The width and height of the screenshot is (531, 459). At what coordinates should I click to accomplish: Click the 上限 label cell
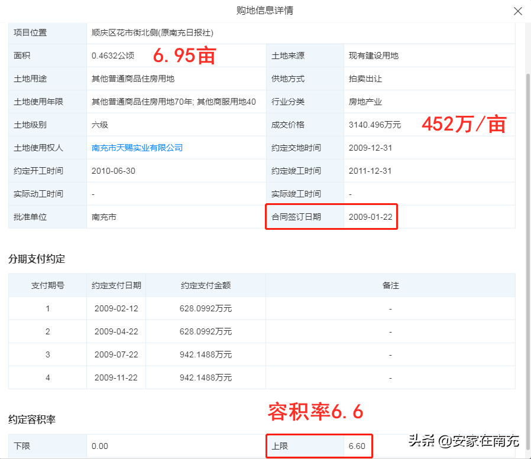(x=305, y=446)
